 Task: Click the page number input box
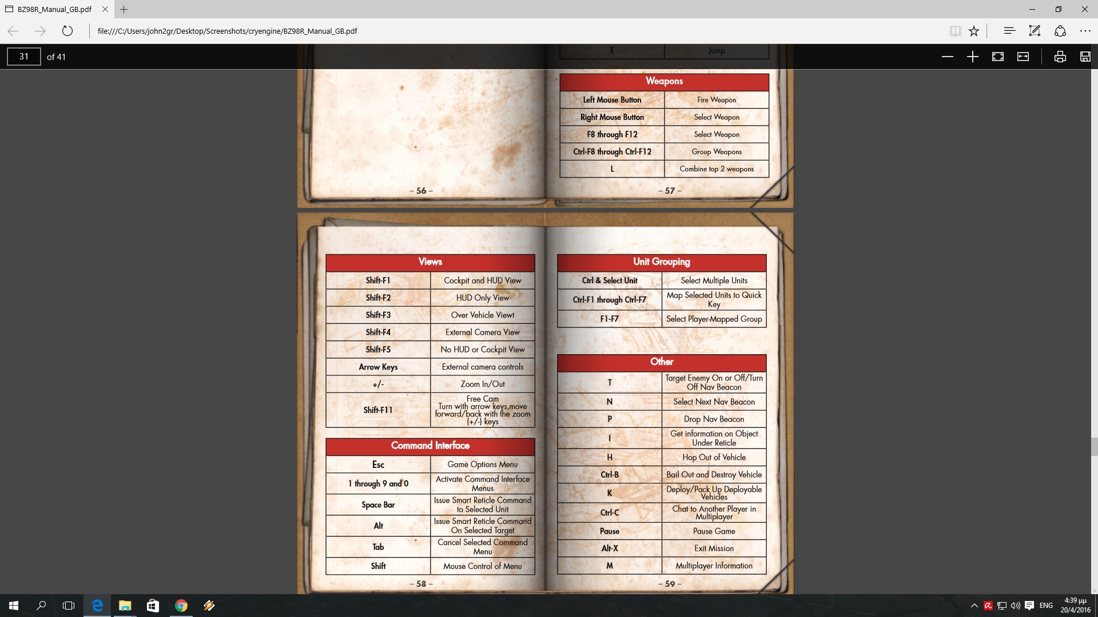24,57
